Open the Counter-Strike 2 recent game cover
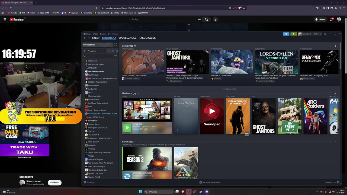 [x=238, y=116]
